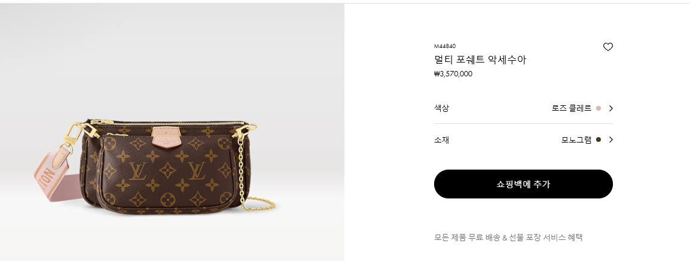Click the left LV logo on bag
The width and height of the screenshot is (690, 261).
tap(137, 171)
